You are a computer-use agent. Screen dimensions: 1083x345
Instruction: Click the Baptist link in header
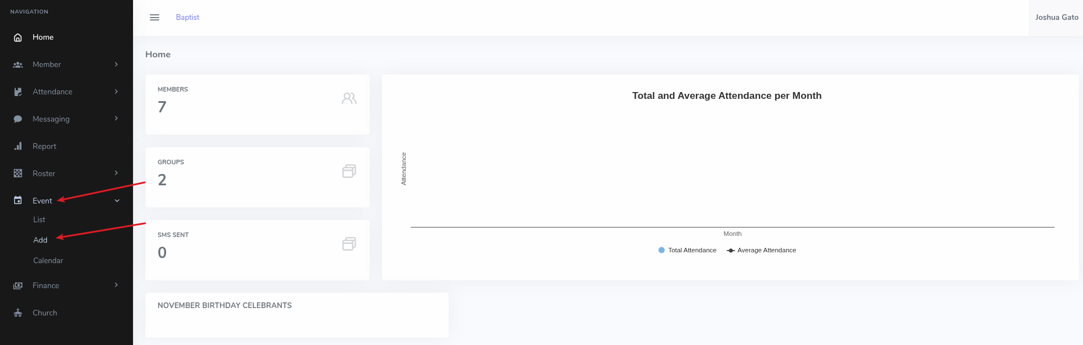click(x=188, y=18)
